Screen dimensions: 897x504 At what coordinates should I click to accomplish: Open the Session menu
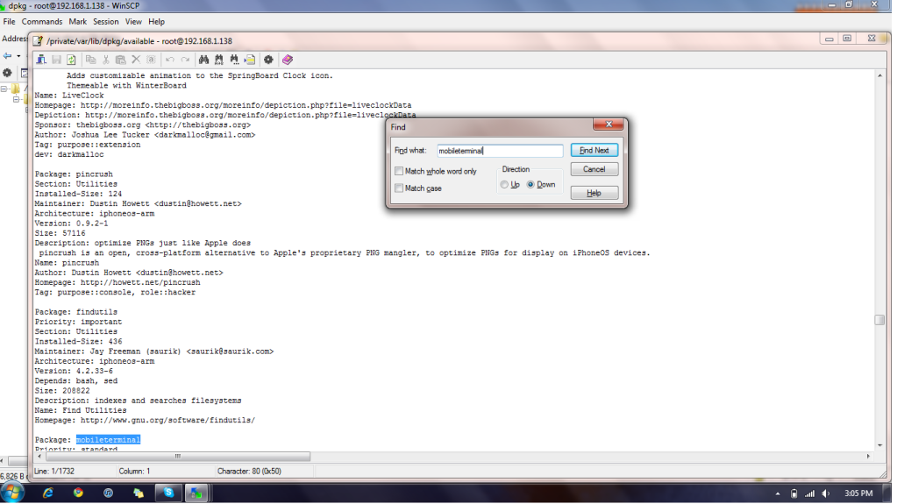pyautogui.click(x=106, y=22)
